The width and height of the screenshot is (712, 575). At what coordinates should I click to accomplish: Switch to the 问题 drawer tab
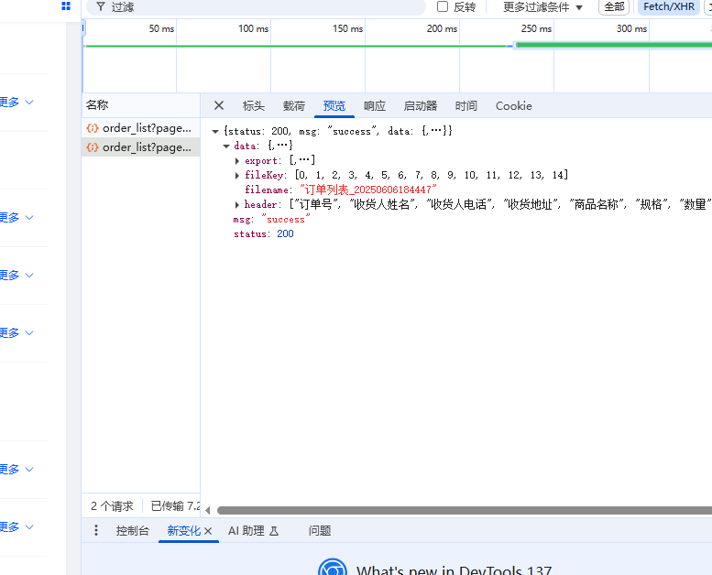[x=320, y=530]
